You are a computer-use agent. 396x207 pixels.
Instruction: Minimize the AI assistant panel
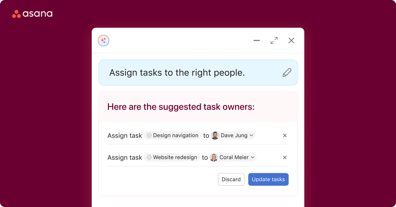[x=256, y=41]
